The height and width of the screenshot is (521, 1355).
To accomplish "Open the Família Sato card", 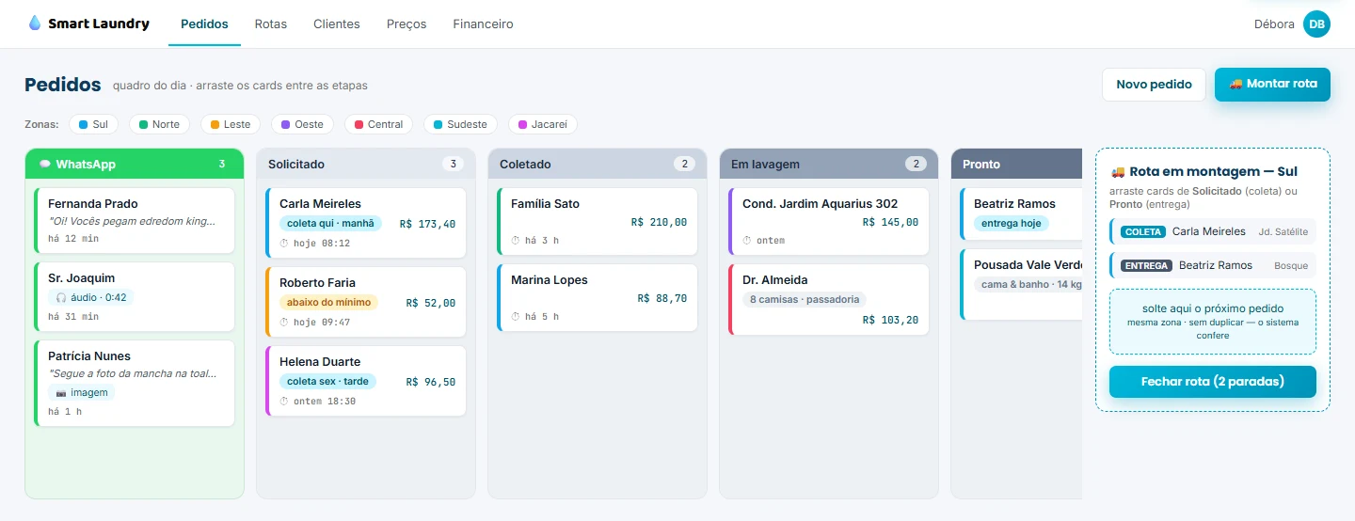I will point(597,222).
